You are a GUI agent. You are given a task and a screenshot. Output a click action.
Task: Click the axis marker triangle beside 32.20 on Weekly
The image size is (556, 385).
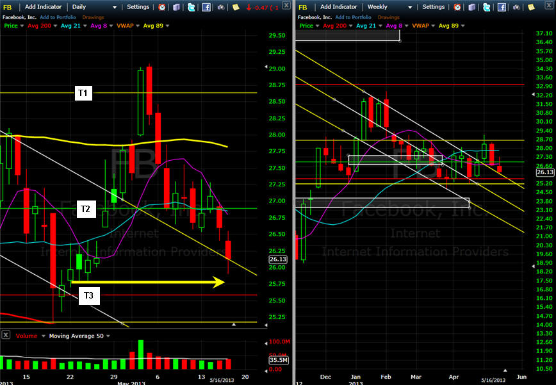[x=533, y=94]
